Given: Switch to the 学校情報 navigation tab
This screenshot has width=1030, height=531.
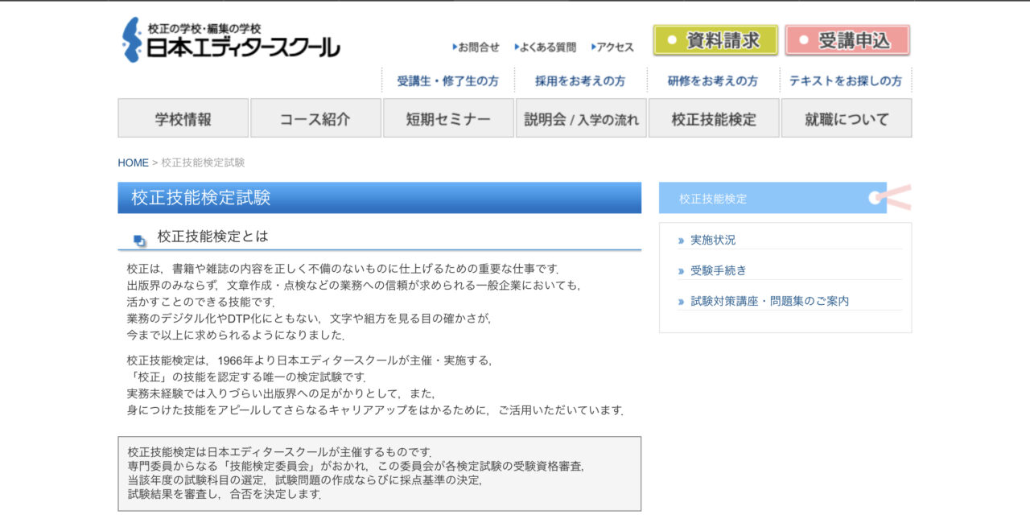Looking at the screenshot, I should pyautogui.click(x=183, y=117).
